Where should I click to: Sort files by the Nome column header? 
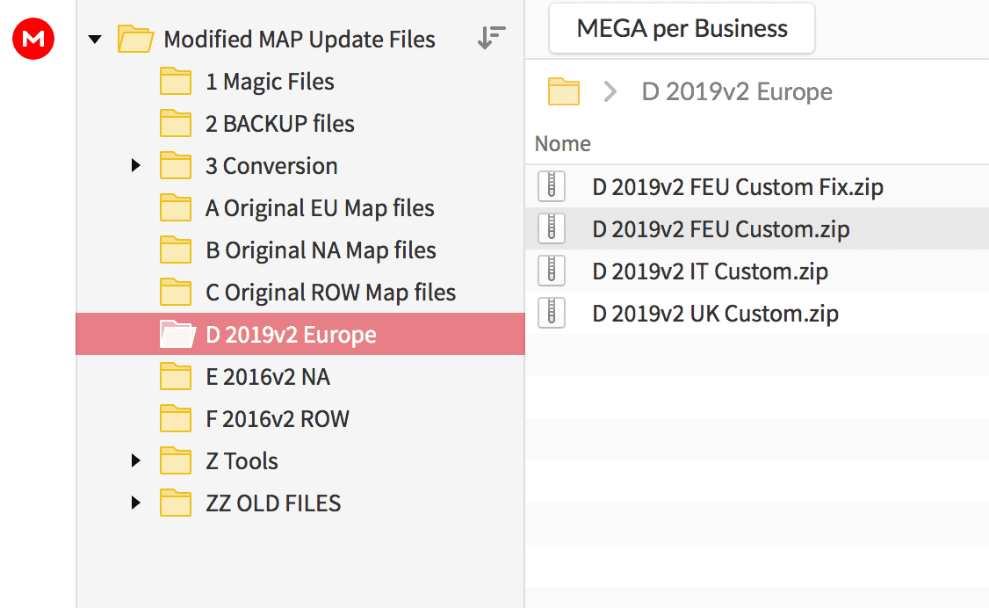pos(563,144)
